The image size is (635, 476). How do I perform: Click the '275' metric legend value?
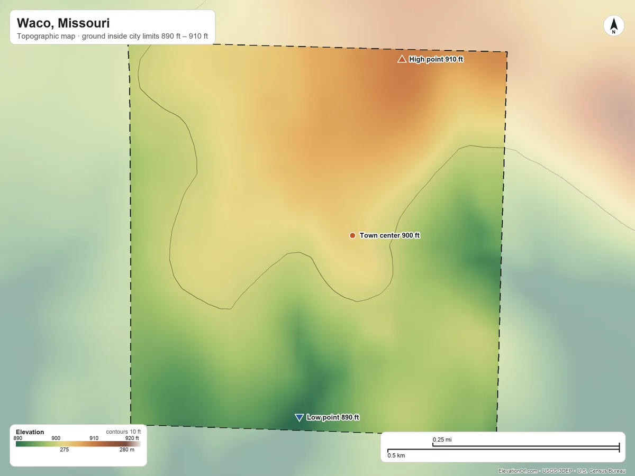point(64,450)
